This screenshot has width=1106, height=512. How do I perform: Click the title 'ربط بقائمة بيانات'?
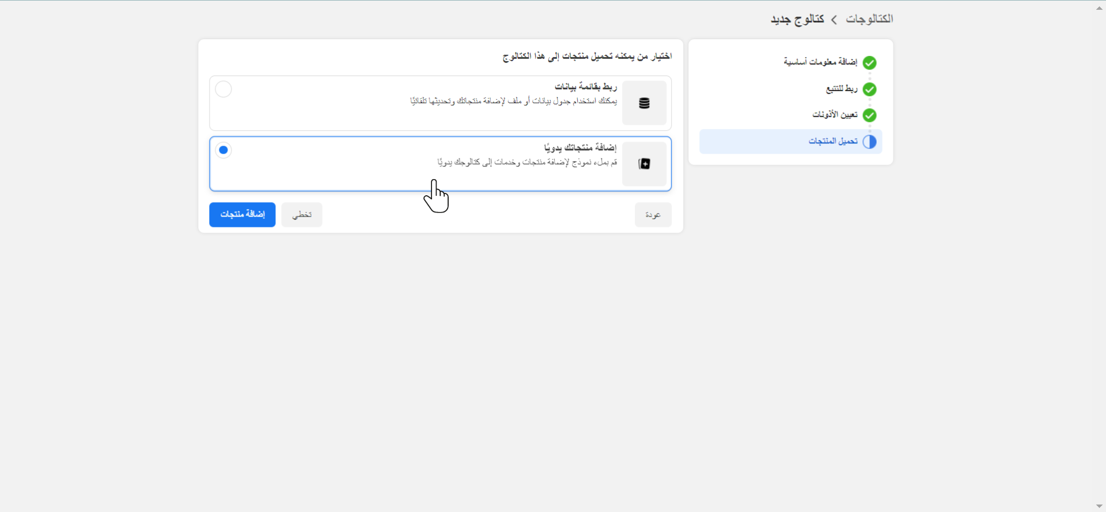586,87
